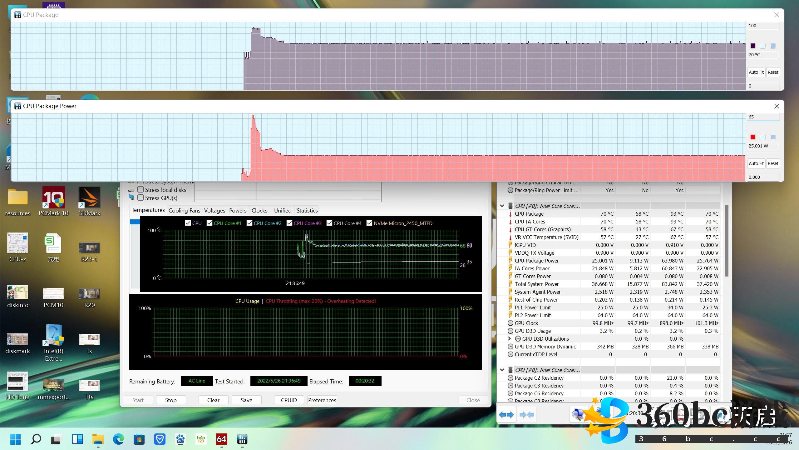Switch to the Cooling Fans tab
799x450 pixels.
[x=184, y=211]
